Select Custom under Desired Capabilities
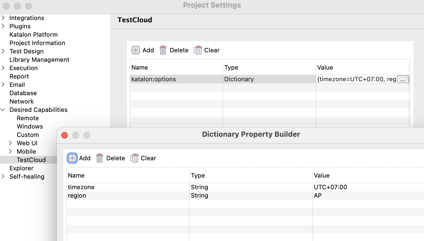 pos(28,135)
